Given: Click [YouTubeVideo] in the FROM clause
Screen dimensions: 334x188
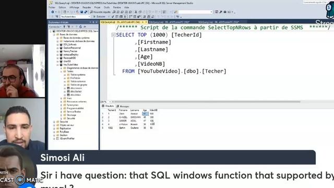Looking at the screenshot, I should [x=159, y=71].
